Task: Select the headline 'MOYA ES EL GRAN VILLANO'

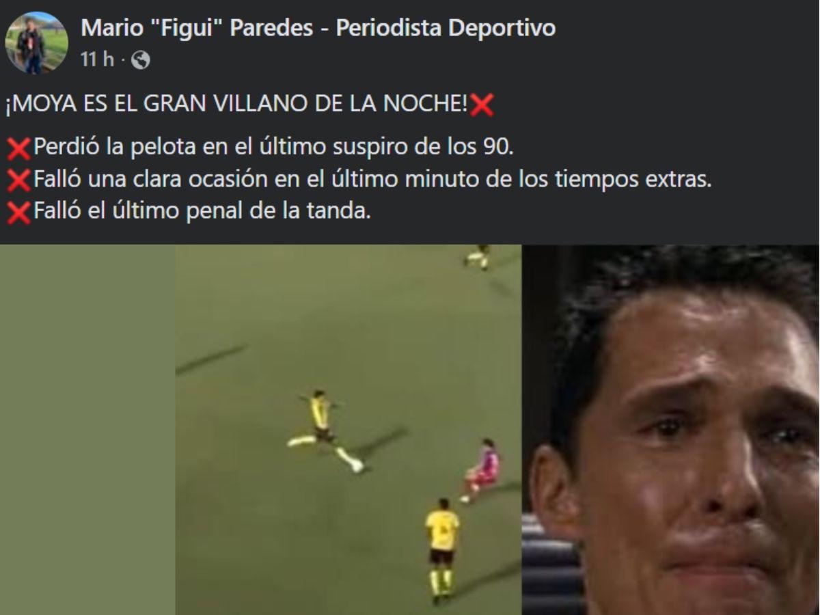Action: tap(238, 106)
